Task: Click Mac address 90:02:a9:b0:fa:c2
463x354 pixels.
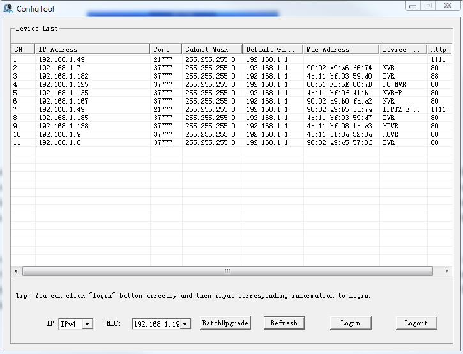Action: click(x=339, y=101)
